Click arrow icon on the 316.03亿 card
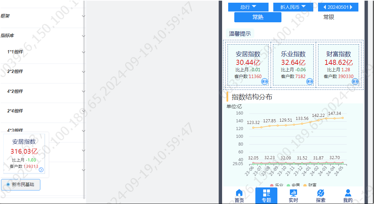 pyautogui.click(x=41, y=170)
